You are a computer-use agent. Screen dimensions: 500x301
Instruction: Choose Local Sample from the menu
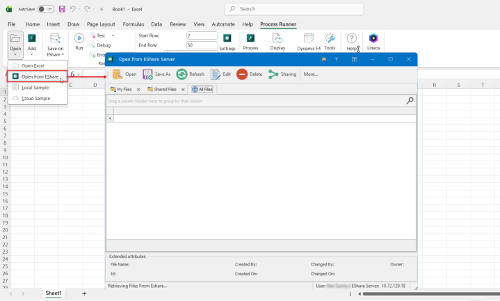pyautogui.click(x=38, y=88)
